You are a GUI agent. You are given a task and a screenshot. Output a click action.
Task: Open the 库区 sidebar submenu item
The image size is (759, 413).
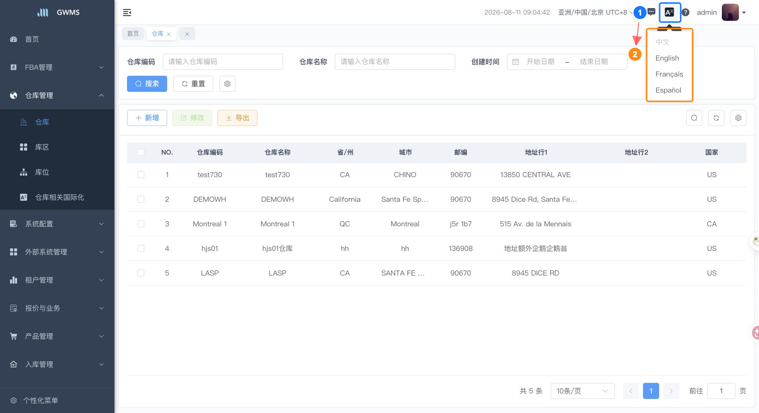57,147
